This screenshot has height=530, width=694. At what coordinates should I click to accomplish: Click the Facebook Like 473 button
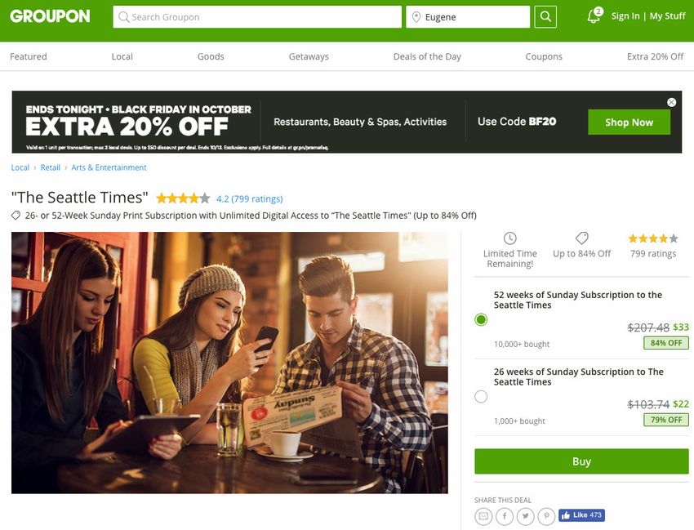click(581, 515)
